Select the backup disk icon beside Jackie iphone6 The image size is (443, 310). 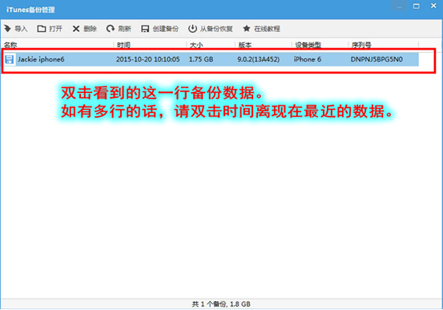click(10, 59)
